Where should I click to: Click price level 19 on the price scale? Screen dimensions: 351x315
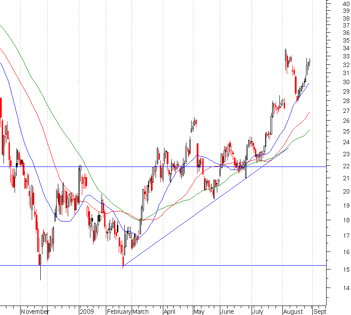point(346,206)
